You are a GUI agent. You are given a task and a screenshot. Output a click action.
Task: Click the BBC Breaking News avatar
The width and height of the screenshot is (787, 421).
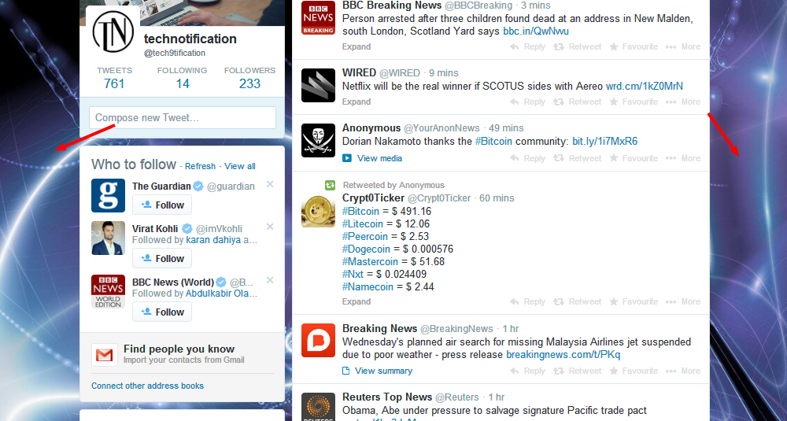coord(318,17)
